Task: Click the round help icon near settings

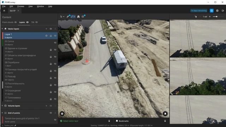Action: coord(217,11)
